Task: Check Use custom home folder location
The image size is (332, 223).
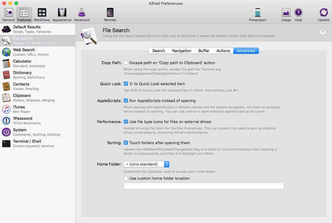Action: pos(126,178)
